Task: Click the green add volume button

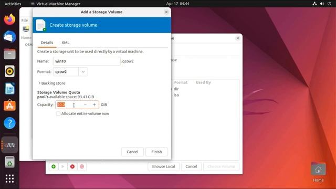Action: pos(54,166)
